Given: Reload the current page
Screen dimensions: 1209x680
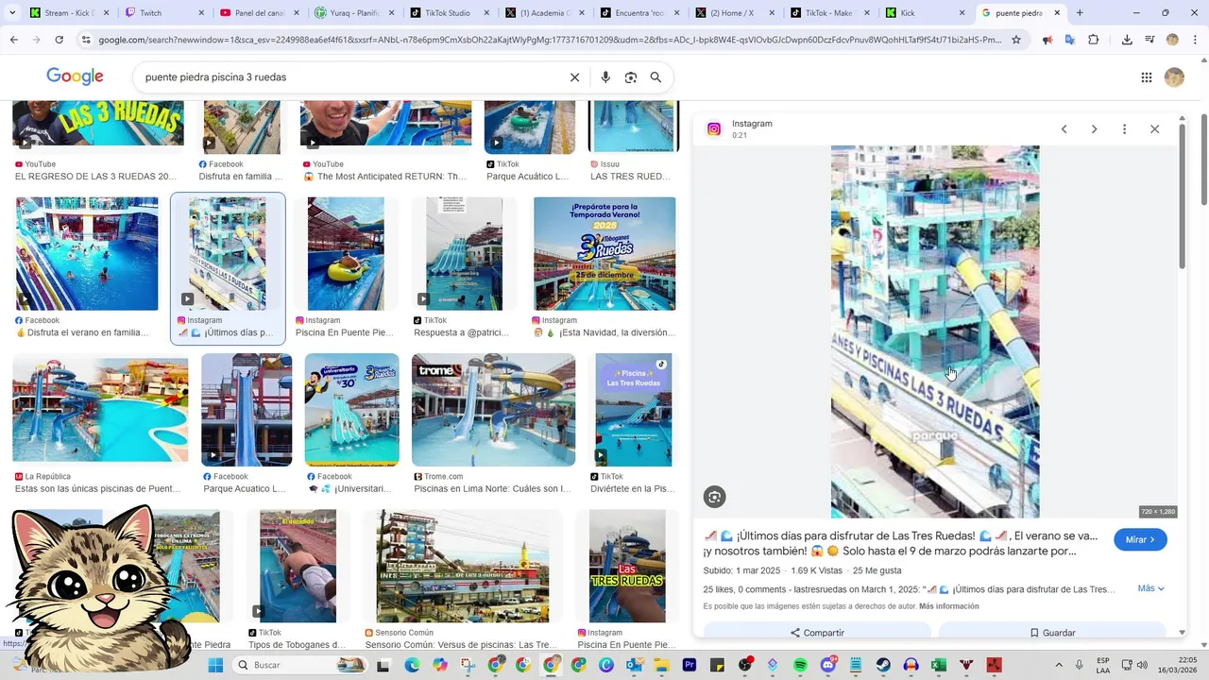Looking at the screenshot, I should click(x=59, y=40).
